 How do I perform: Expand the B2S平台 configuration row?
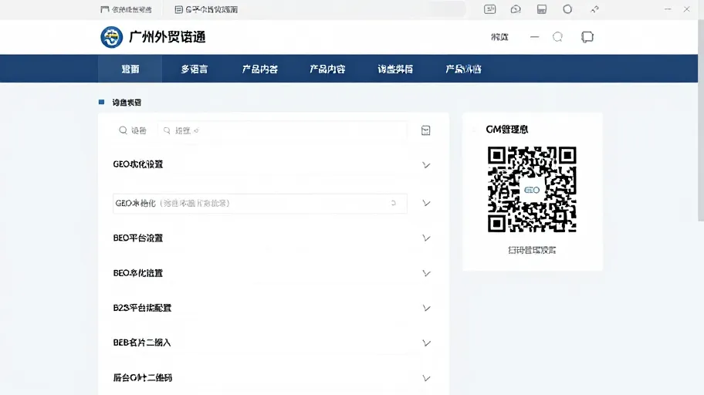tap(426, 308)
